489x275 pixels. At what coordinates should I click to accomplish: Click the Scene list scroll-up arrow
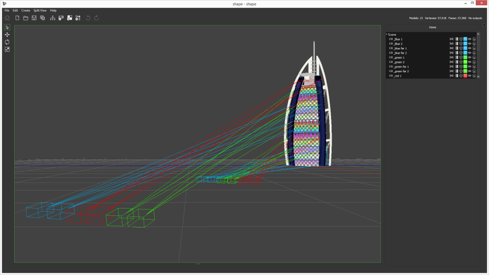coord(478,34)
